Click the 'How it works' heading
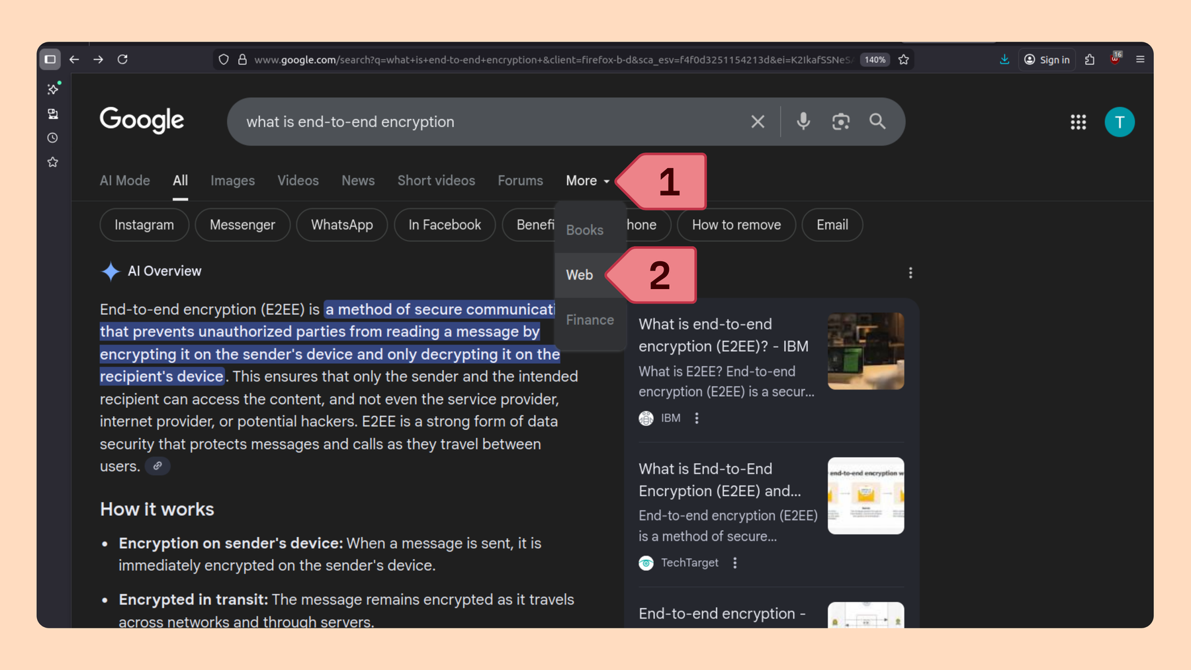The image size is (1191, 670). [x=157, y=509]
